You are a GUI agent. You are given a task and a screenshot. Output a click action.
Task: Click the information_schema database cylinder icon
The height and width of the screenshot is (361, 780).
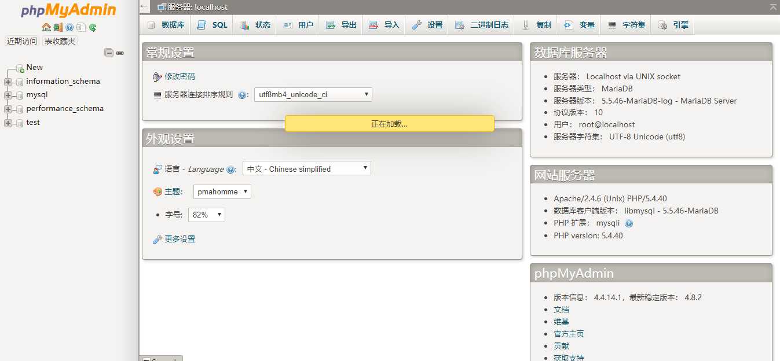(20, 82)
